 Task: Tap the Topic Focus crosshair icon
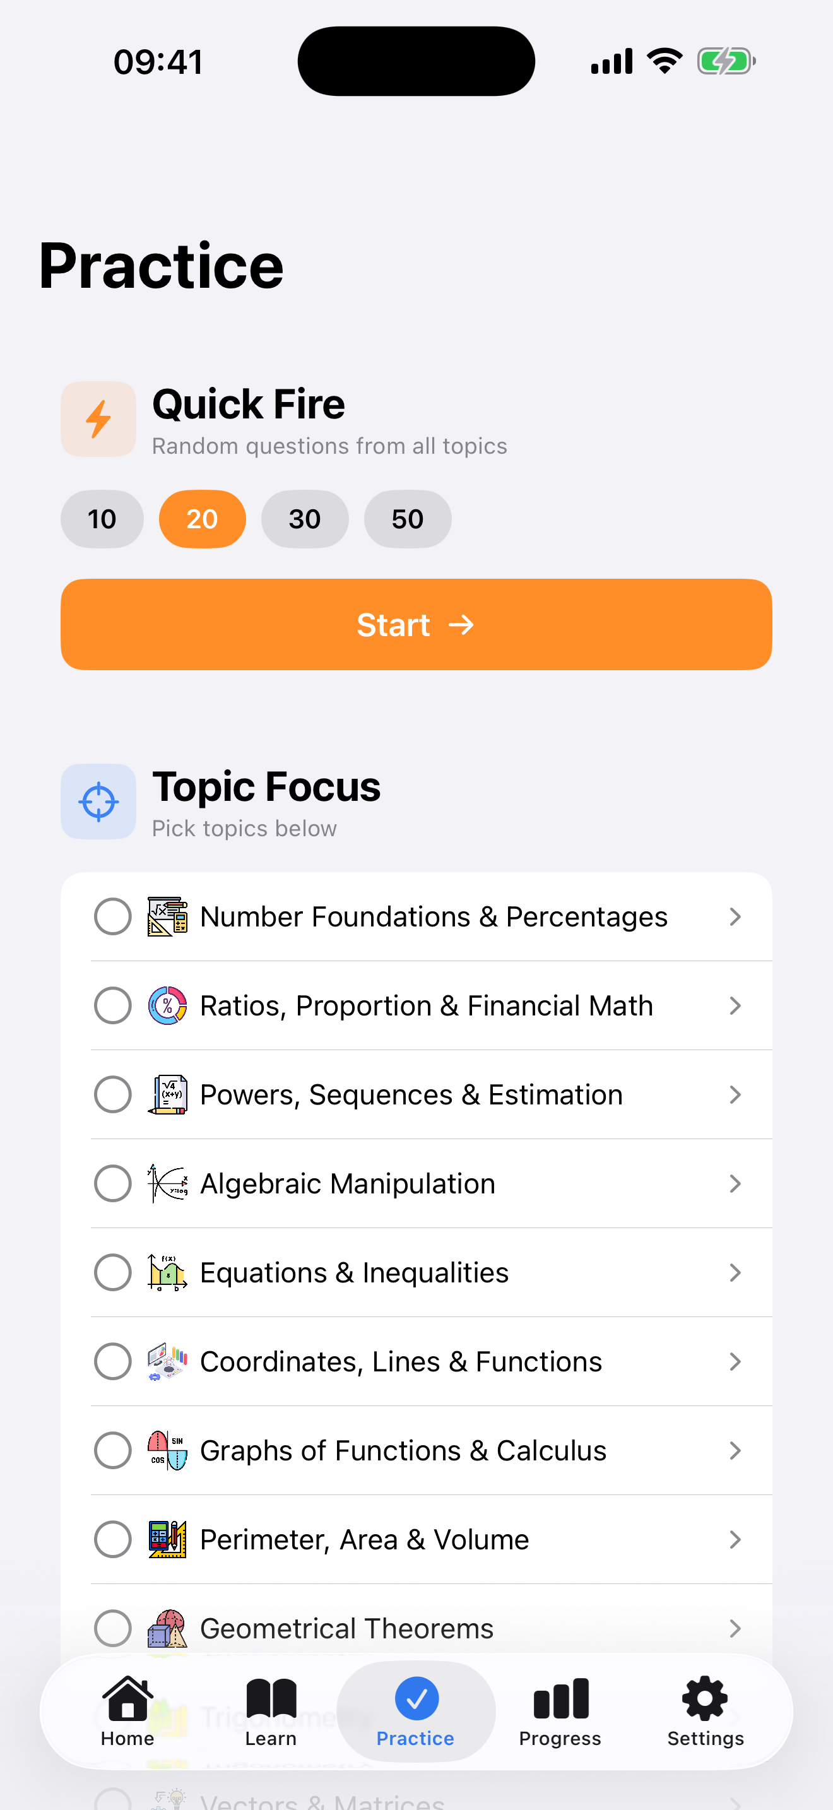98,801
